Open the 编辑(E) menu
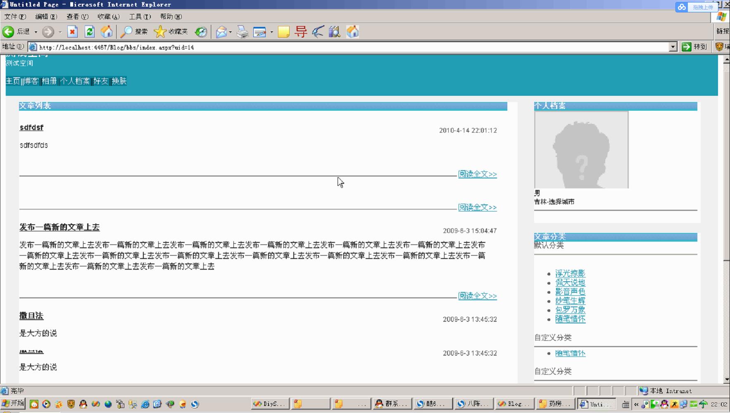The width and height of the screenshot is (730, 413). (x=46, y=17)
